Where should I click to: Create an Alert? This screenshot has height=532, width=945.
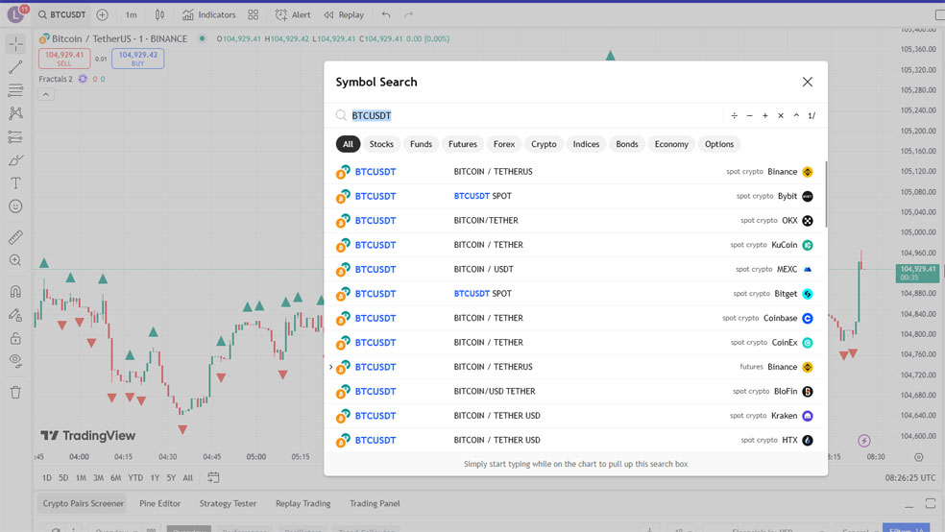[x=293, y=14]
